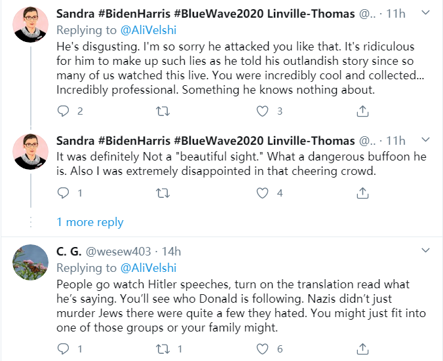Share Sandra's "He's disgusting" tweet
Image resolution: width=443 pixels, height=361 pixels.
(x=362, y=111)
